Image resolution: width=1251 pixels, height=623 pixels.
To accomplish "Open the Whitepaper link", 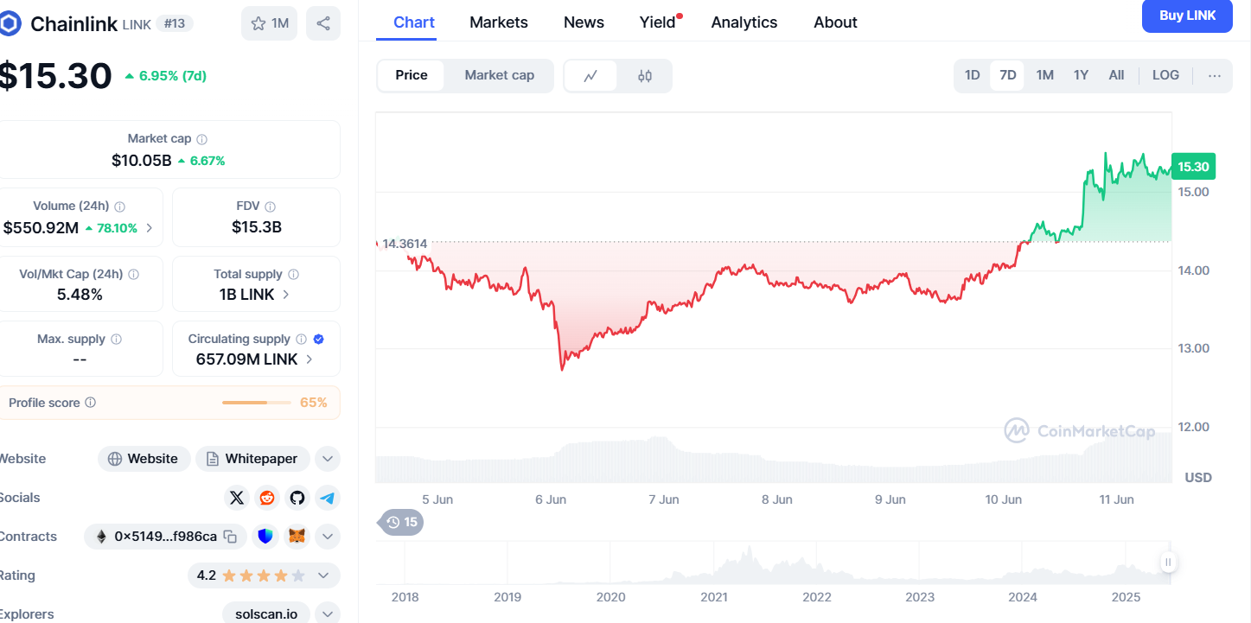I will tap(252, 459).
